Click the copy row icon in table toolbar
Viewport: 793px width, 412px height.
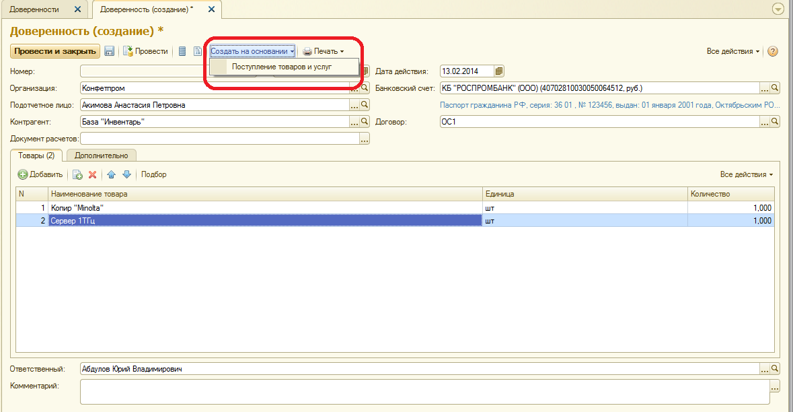(77, 174)
